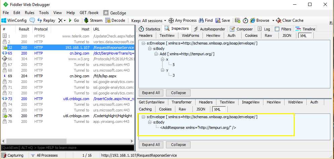This screenshot has height=159, width=334.
Task: Select session 69 with result 204
Action: (68, 76)
